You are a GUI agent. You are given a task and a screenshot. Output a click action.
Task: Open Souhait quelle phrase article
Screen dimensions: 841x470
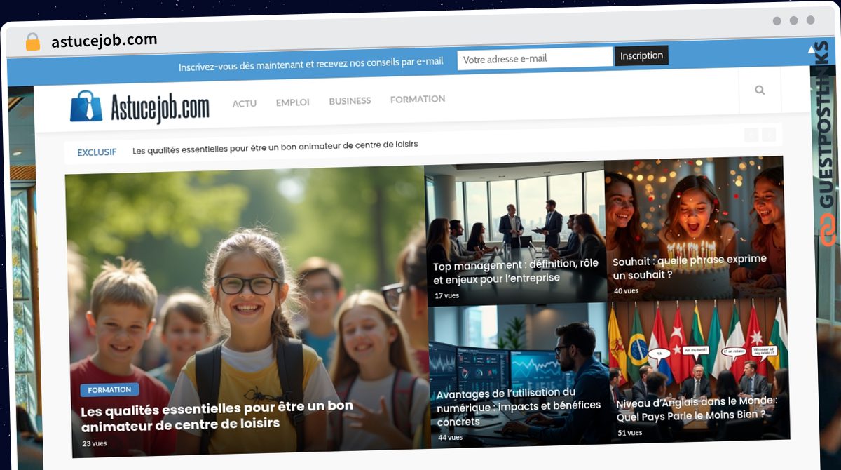pos(690,267)
